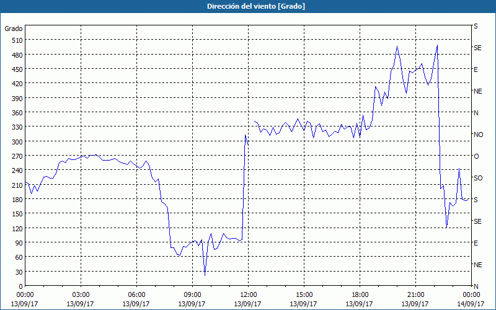Select the 0 value on the left axis
The height and width of the screenshot is (310, 496).
pos(21,286)
